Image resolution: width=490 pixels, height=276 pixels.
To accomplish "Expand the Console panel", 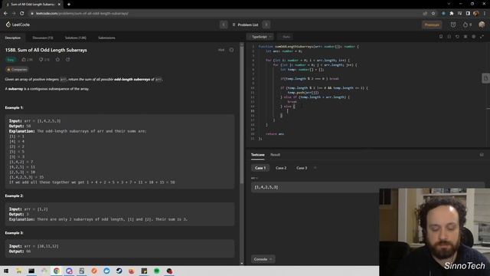I will pos(263,259).
